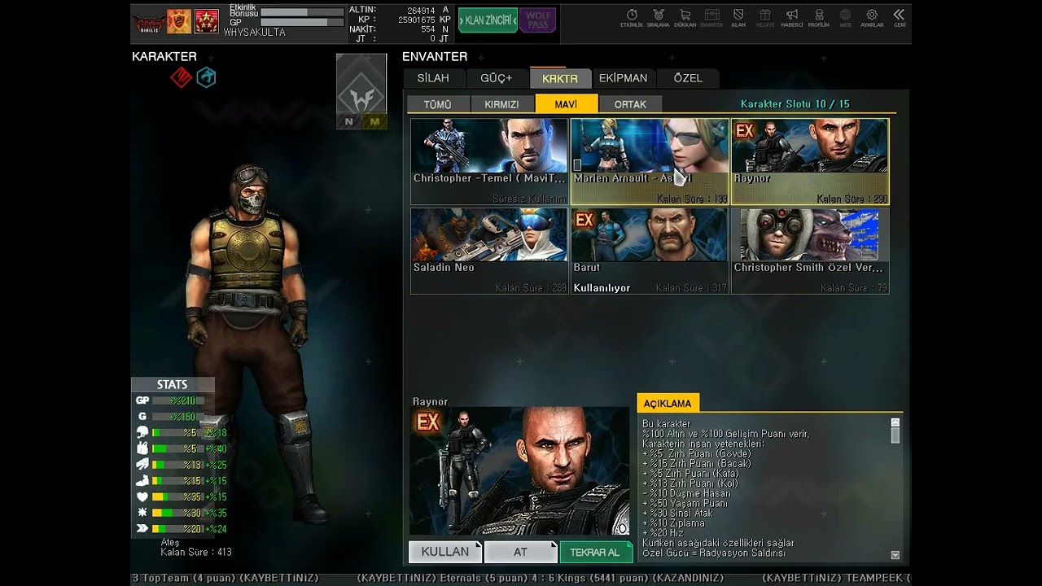Screen dimensions: 1042x586
Task: Switch to the GÜÇ+ tab
Action: [x=497, y=78]
